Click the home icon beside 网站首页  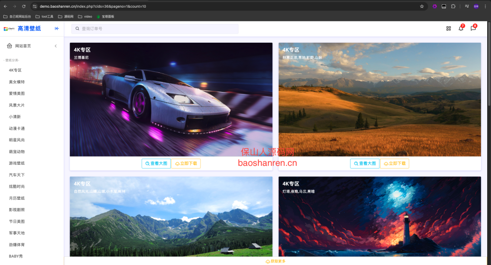(10, 46)
